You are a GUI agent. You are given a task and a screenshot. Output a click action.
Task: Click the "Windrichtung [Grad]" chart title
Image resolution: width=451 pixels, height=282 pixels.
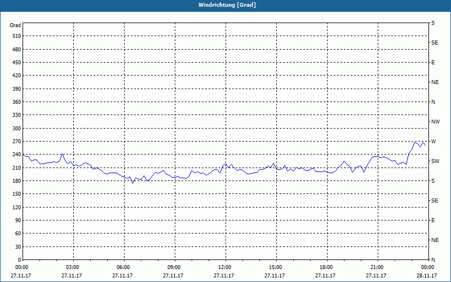tap(227, 5)
